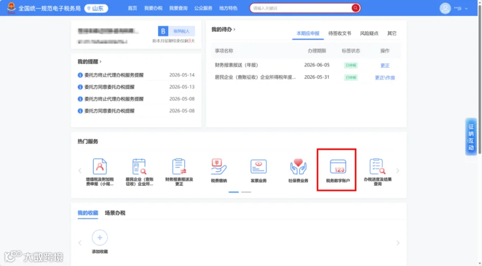Click 更正 for 财务报表报送（年报）
Viewport: 482px width, 266px height.
(385, 65)
